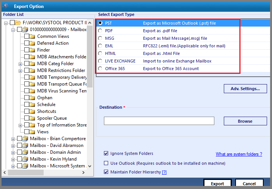The height and width of the screenshot is (189, 272).
Task: Collapse the F:\WORK root tree node
Action: (x=6, y=23)
